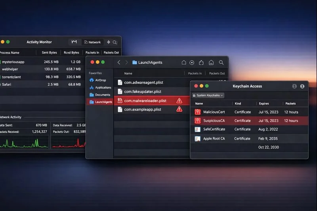Select the webhelper process row
Viewport: 317px width, 211px height.
pos(42,69)
